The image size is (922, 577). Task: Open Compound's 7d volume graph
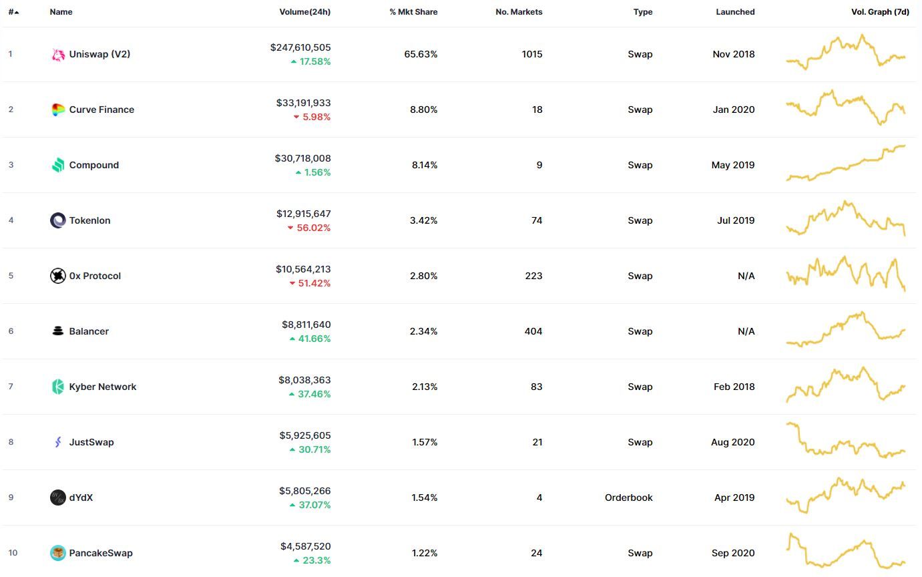coord(846,164)
